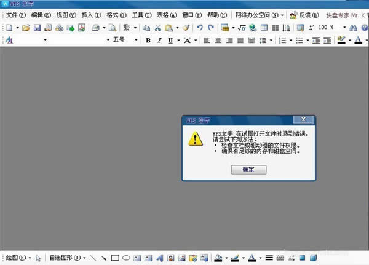Open the 插入 menu
The width and height of the screenshot is (369, 265).
pyautogui.click(x=92, y=14)
